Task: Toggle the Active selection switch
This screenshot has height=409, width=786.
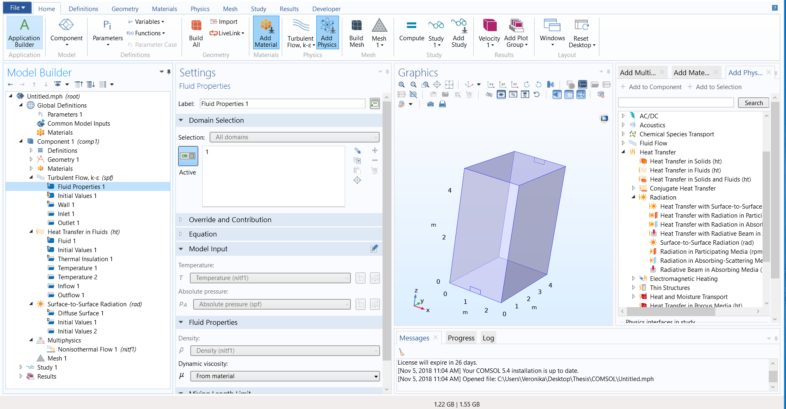Action: 188,156
